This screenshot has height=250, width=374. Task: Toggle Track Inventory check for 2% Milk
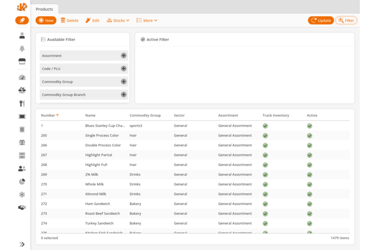pos(265,175)
